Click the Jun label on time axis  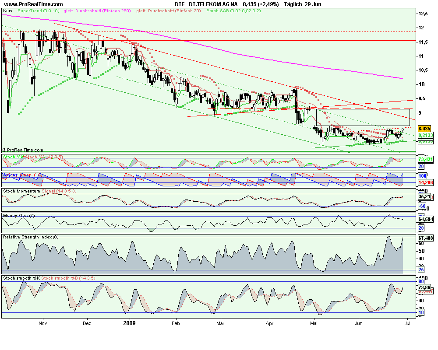pyautogui.click(x=359, y=323)
